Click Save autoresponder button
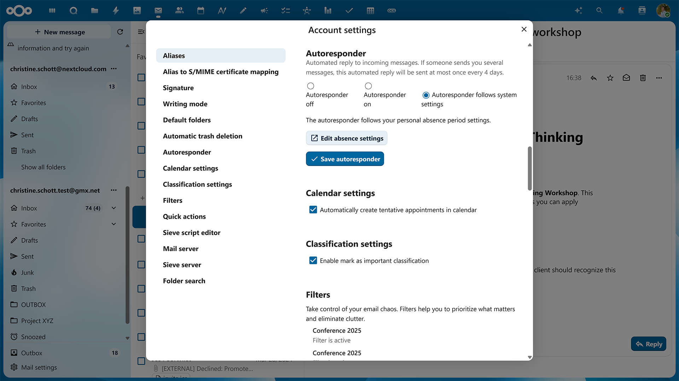The image size is (679, 381). coord(345,159)
